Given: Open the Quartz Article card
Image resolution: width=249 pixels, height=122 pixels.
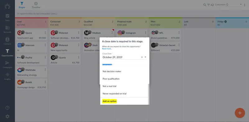Looking at the screenshot, I should 65,60.
